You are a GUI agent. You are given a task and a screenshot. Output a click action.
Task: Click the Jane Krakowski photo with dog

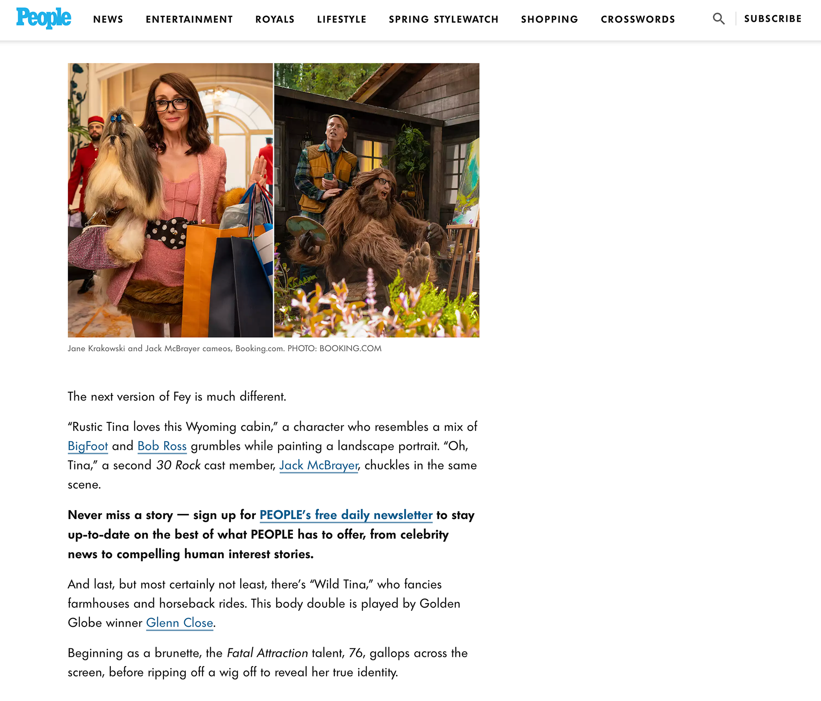(x=170, y=200)
